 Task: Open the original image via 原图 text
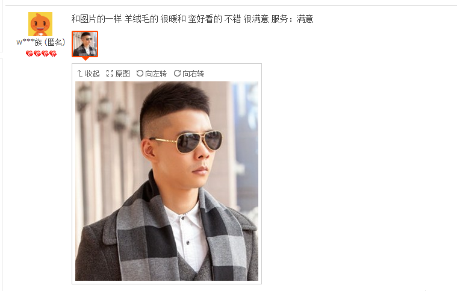122,74
